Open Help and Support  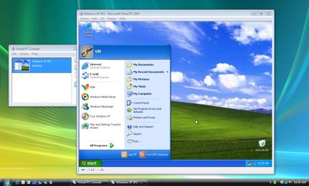click(140, 127)
